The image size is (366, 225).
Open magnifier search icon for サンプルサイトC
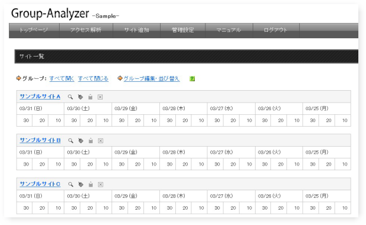[x=70, y=184]
